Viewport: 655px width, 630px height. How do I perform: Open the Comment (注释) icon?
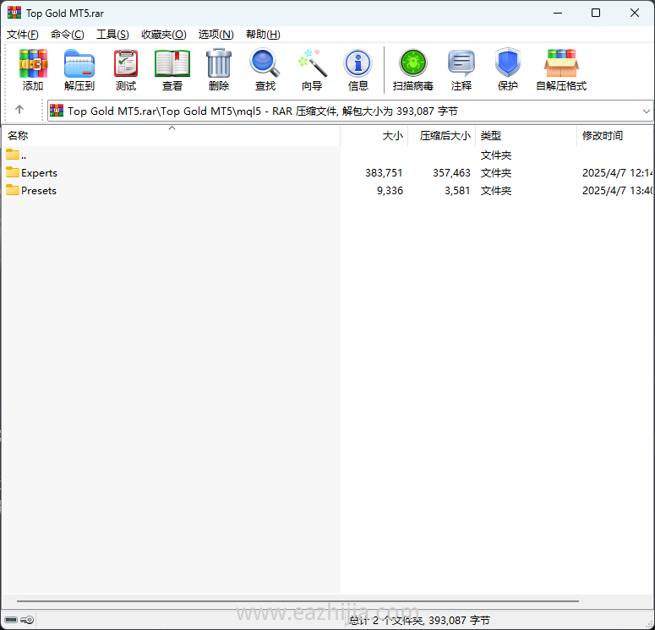(x=461, y=62)
